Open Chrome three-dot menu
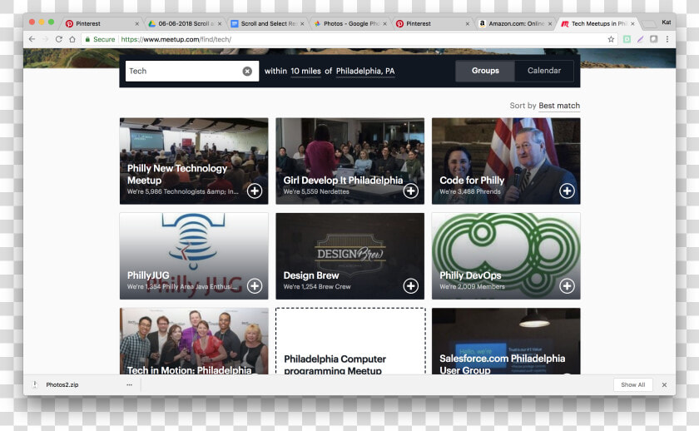Viewport: 699px width, 431px height. click(667, 39)
